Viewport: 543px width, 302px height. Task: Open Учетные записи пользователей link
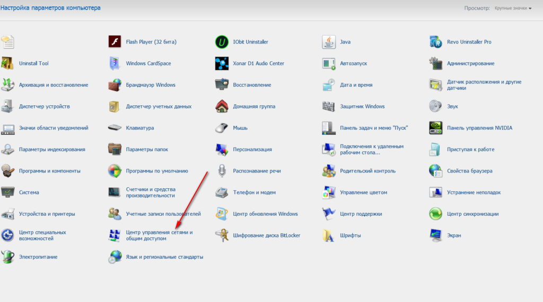pos(163,214)
